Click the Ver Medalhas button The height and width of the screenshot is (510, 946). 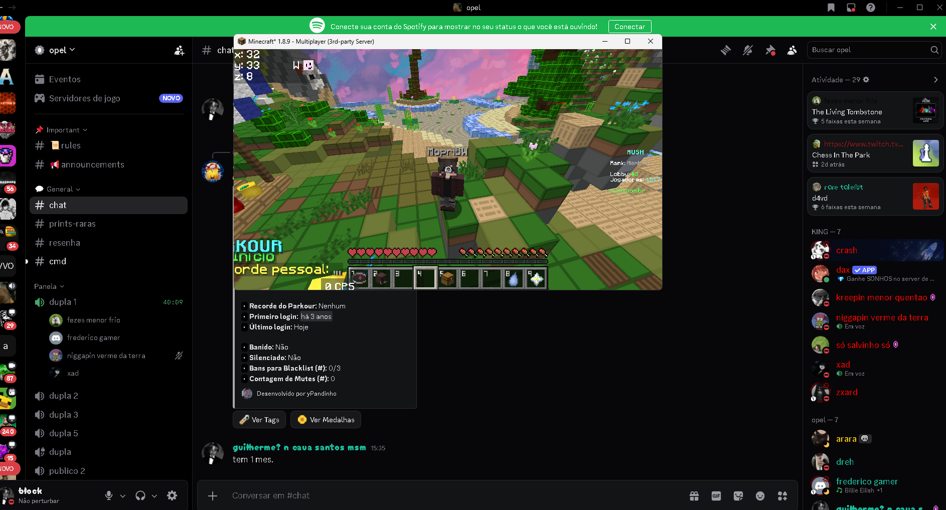click(326, 420)
